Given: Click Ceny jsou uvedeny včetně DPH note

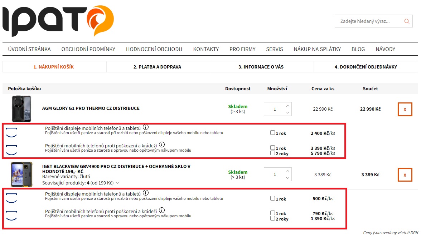Looking at the screenshot, I should [390, 233].
